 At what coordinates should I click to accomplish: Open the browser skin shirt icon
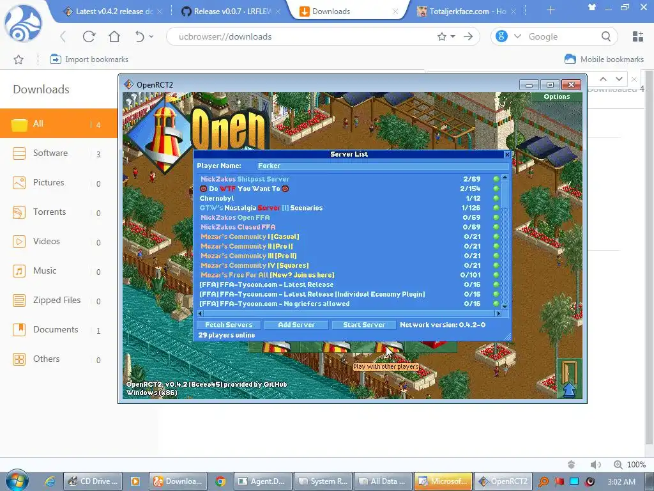(x=592, y=6)
